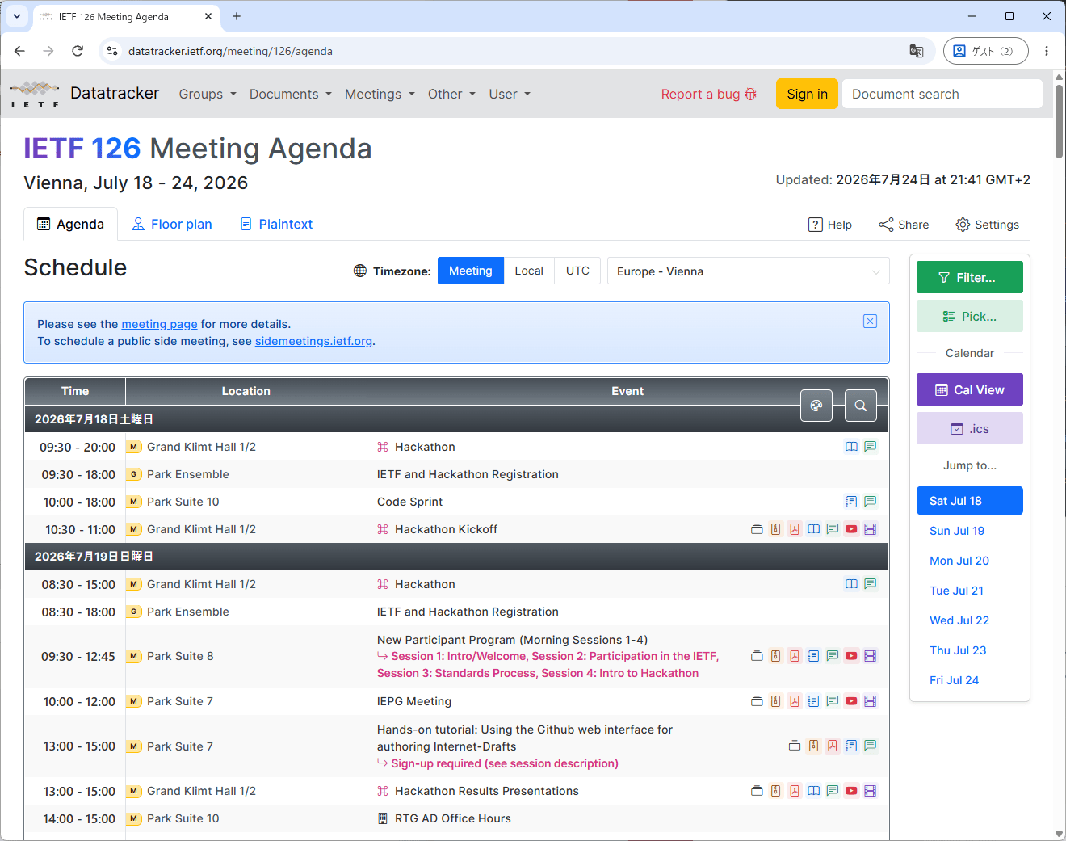Open agenda Help

[830, 225]
